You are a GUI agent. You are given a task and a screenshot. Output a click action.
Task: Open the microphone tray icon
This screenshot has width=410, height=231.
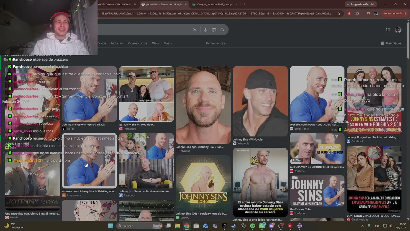click(x=369, y=226)
